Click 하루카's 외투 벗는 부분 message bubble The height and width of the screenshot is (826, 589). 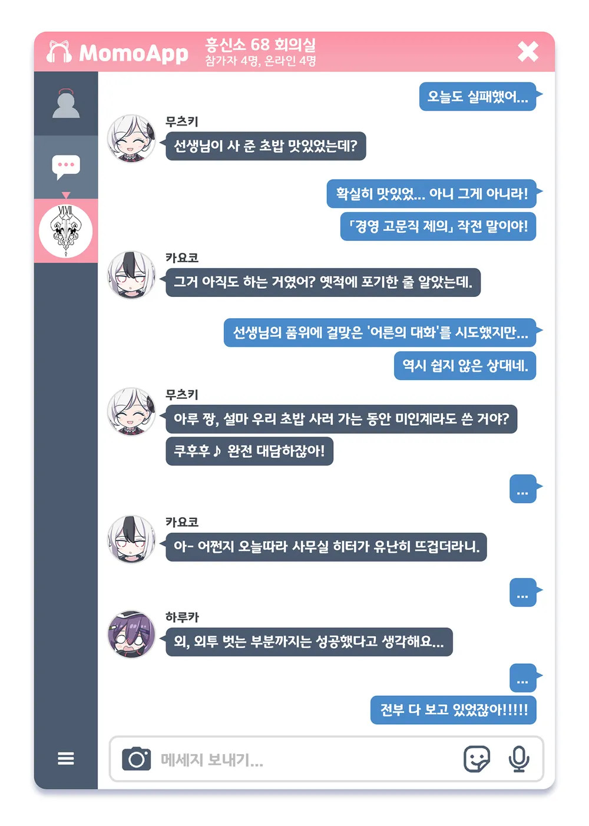(x=309, y=642)
